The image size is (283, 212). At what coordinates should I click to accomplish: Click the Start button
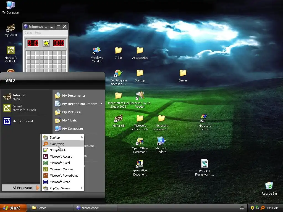[x=13, y=208]
